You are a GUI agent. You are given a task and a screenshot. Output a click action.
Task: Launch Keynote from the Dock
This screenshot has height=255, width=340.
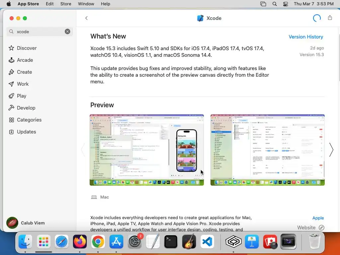[252, 242]
